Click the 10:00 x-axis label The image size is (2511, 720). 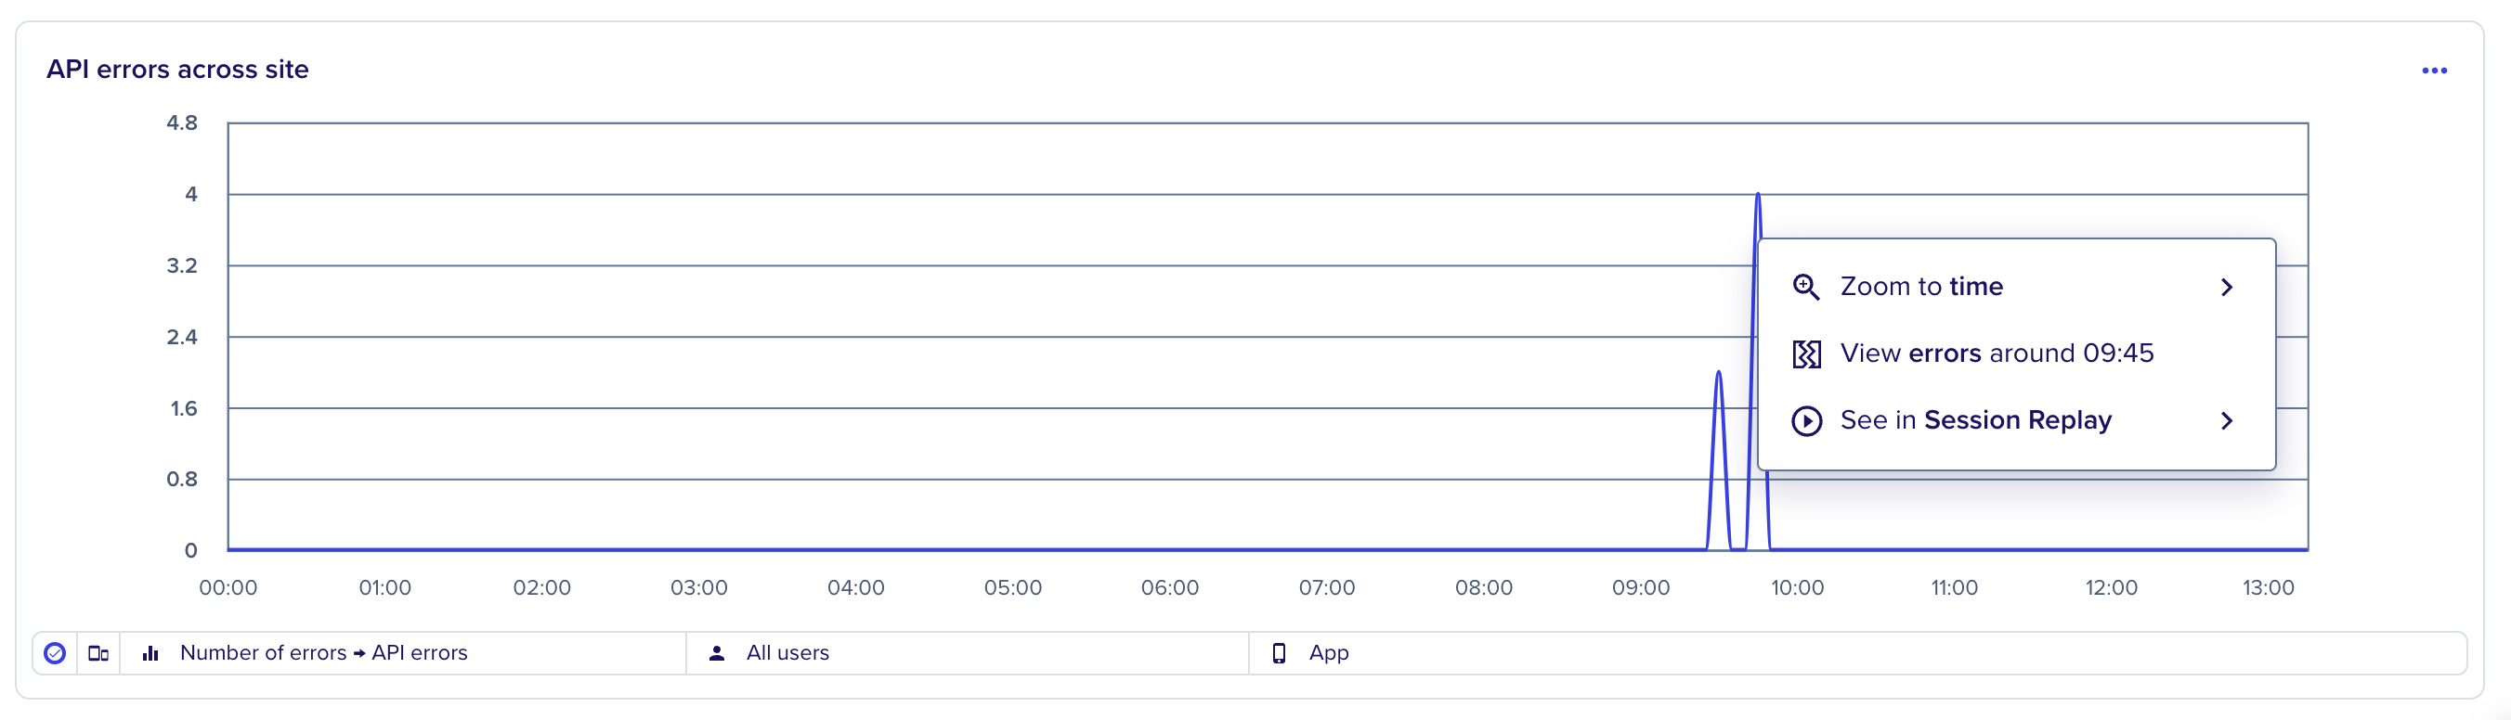coord(1798,587)
